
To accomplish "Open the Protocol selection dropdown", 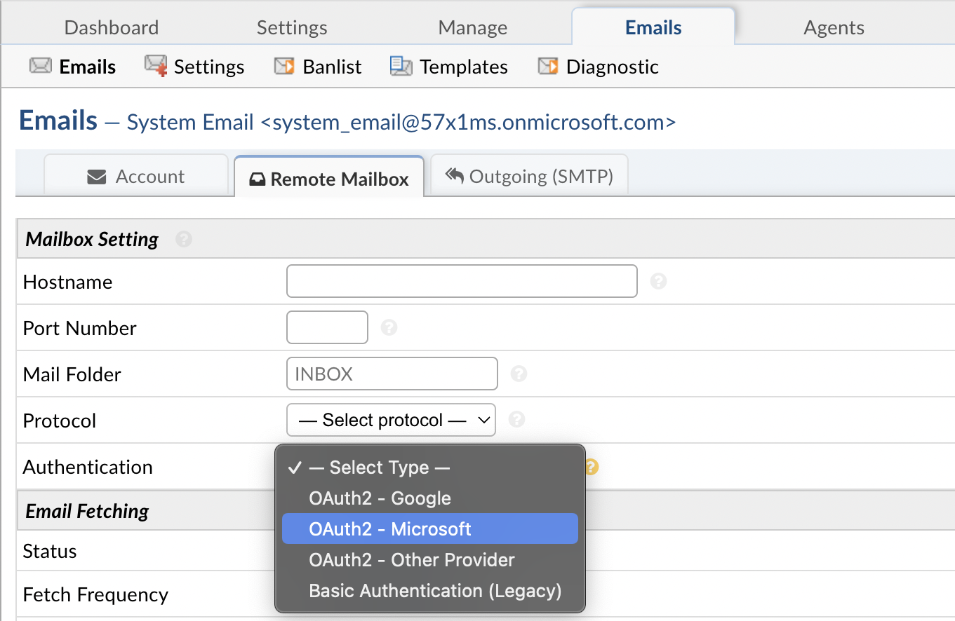I will click(391, 419).
